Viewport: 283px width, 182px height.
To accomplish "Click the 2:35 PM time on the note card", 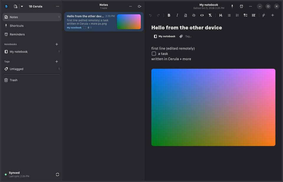I will click(x=110, y=16).
